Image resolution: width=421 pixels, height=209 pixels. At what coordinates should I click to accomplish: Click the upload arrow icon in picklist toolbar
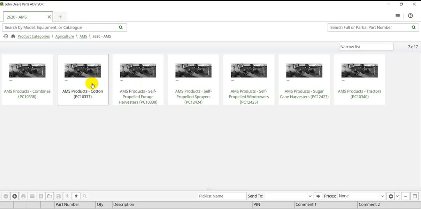76,196
